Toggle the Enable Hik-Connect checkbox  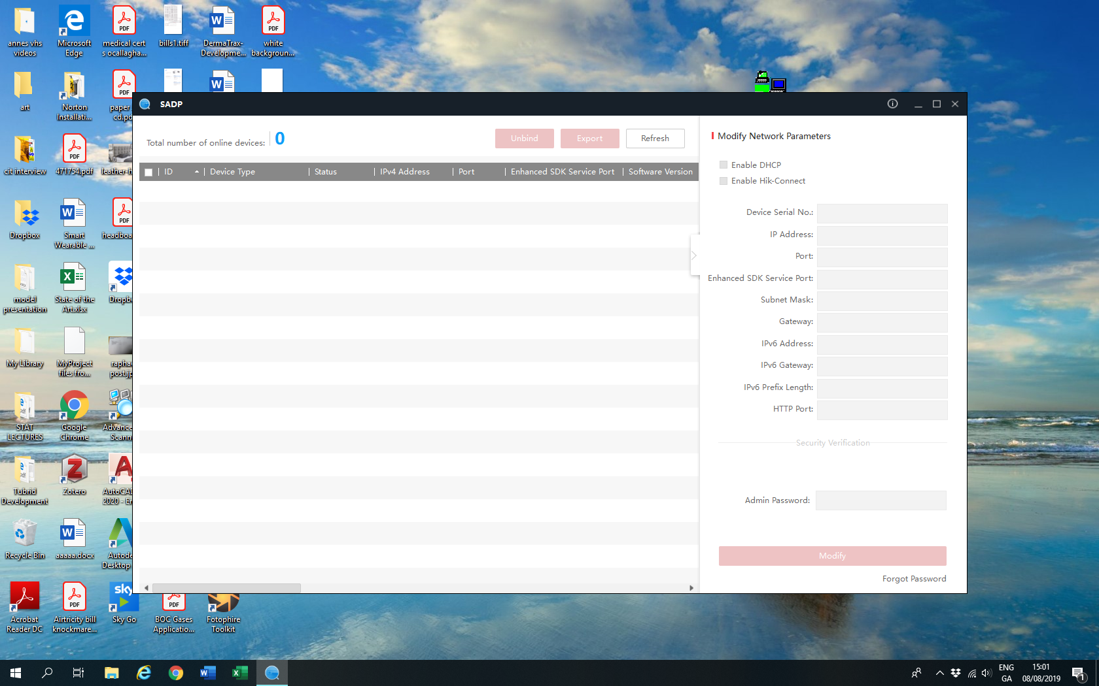tap(724, 181)
